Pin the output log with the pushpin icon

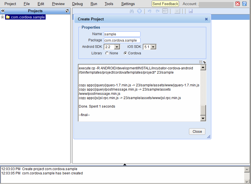205,62
